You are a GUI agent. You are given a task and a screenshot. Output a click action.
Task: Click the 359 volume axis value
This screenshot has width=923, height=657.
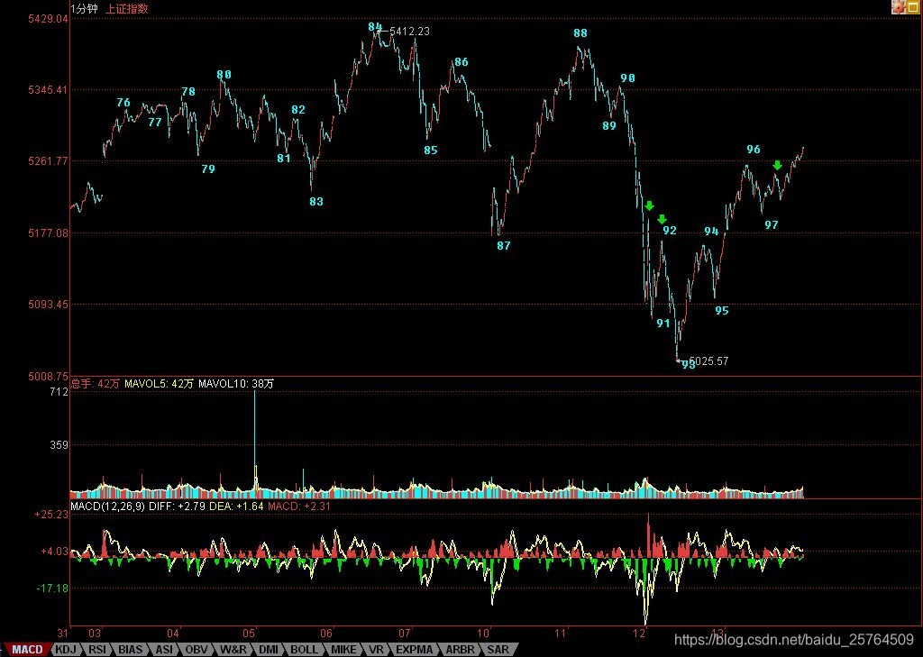click(59, 445)
